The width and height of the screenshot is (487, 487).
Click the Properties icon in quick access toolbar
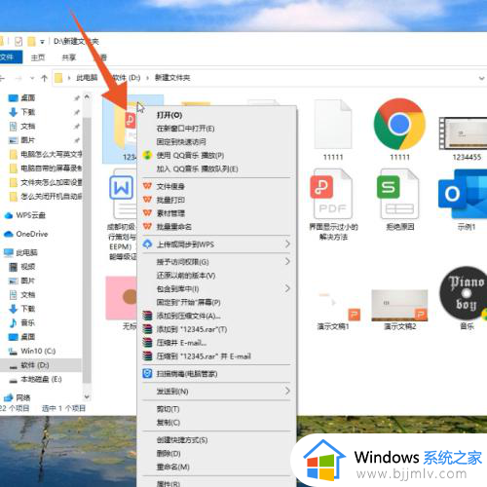[19, 42]
